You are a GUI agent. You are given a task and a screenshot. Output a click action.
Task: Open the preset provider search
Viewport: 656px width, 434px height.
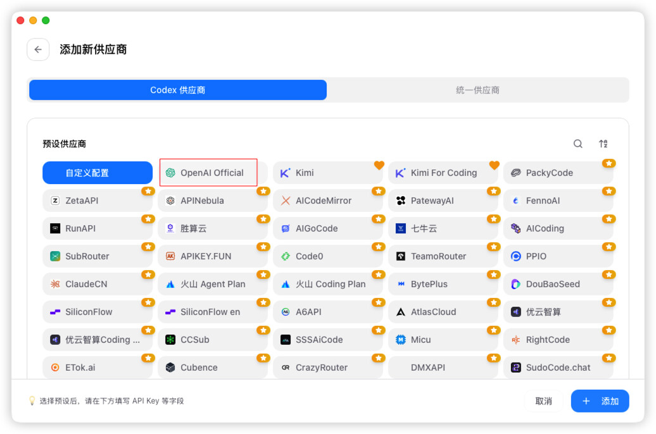577,144
